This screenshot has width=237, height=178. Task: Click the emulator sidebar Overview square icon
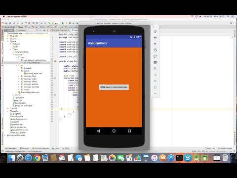pyautogui.click(x=155, y=88)
